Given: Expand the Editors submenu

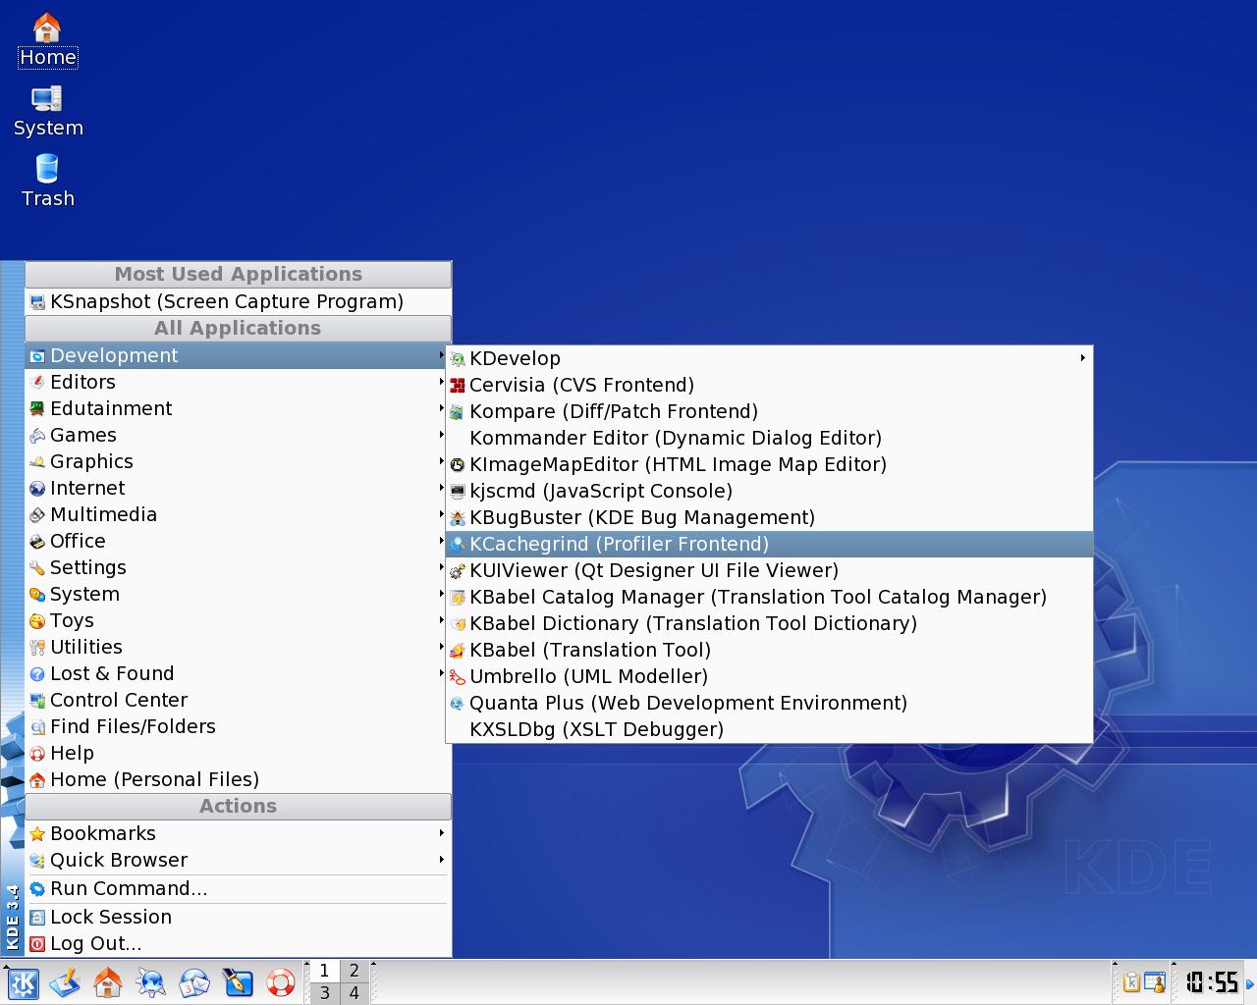Looking at the screenshot, I should 238,382.
